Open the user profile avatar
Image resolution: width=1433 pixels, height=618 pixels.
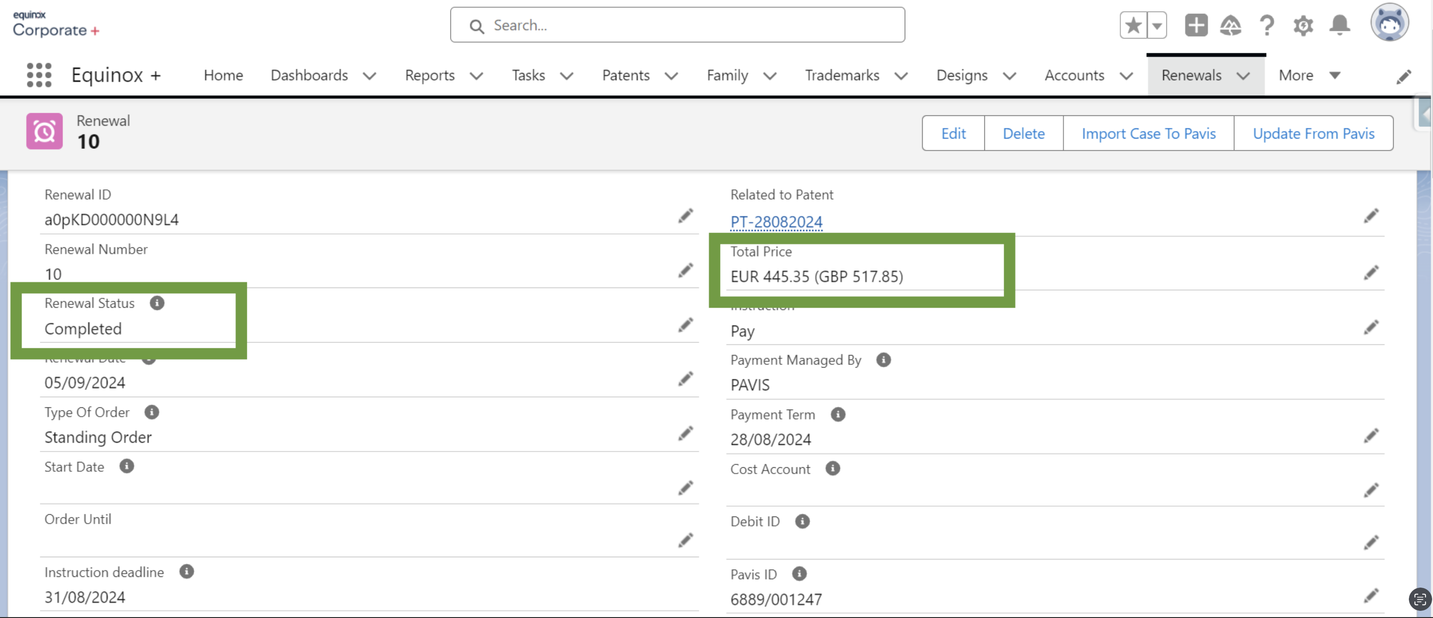(1389, 23)
